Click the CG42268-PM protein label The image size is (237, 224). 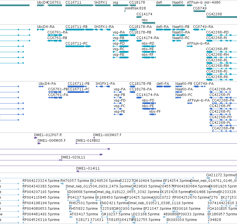point(223,128)
